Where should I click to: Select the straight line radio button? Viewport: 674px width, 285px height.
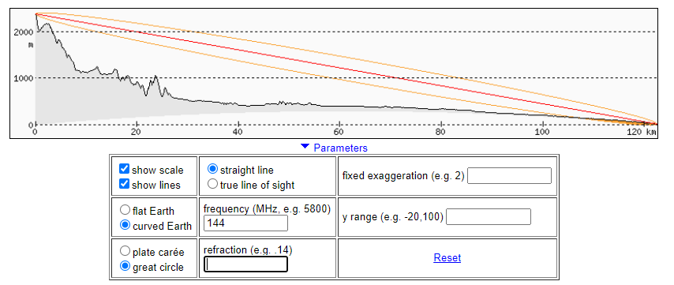pyautogui.click(x=212, y=169)
